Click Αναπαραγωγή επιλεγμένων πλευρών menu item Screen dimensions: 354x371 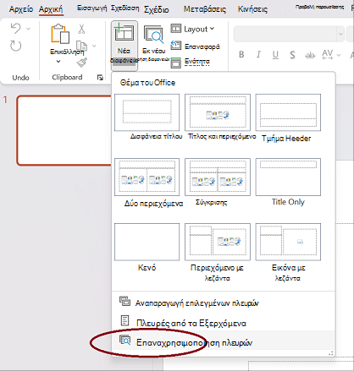pyautogui.click(x=223, y=303)
